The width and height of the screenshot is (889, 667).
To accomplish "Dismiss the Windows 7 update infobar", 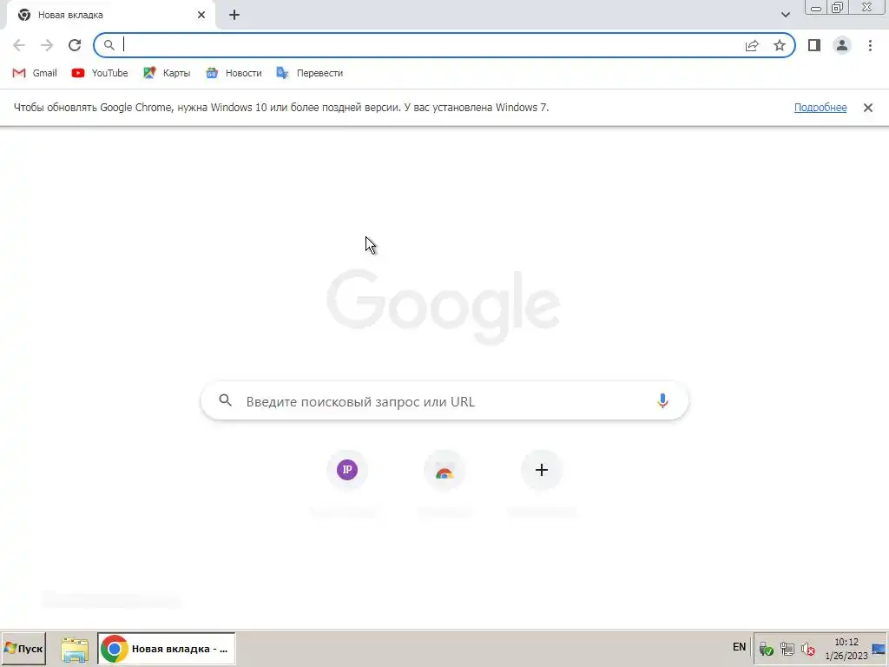I will click(x=867, y=108).
